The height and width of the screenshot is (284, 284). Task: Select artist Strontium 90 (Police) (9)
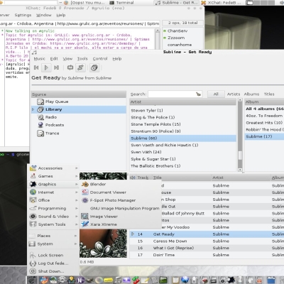coord(183,131)
